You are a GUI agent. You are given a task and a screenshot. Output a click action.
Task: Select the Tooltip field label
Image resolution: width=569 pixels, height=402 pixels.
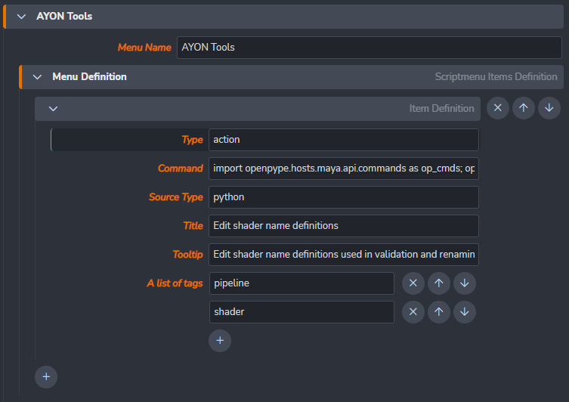coord(187,255)
